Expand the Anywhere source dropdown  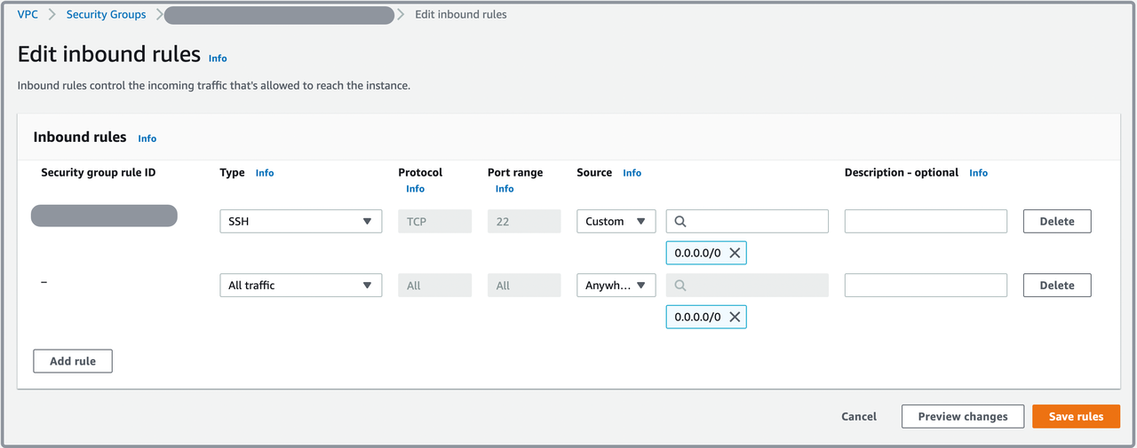(616, 286)
